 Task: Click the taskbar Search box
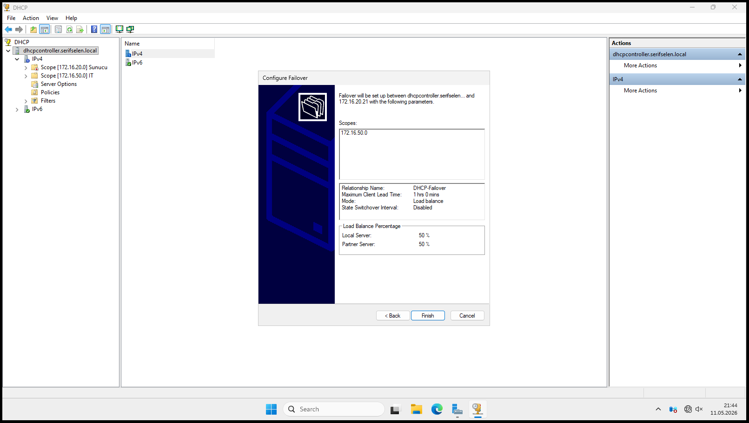pyautogui.click(x=334, y=409)
